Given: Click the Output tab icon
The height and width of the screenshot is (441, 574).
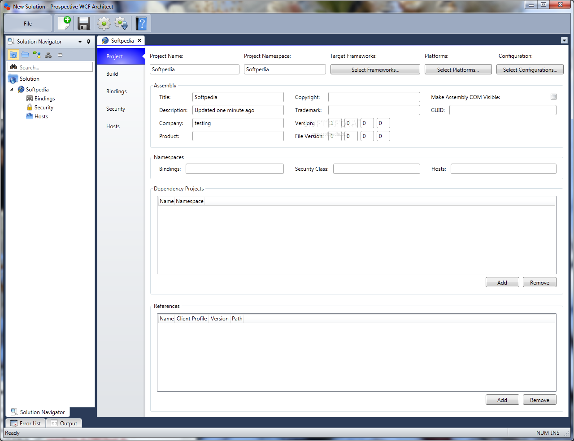Looking at the screenshot, I should click(54, 423).
